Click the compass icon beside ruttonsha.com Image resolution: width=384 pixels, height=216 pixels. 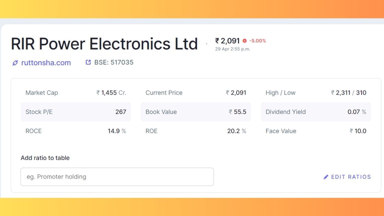click(15, 63)
